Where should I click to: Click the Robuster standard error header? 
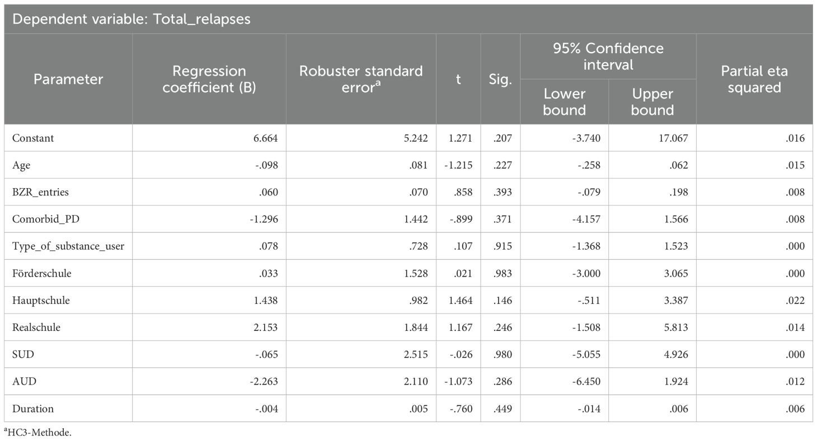pyautogui.click(x=361, y=79)
